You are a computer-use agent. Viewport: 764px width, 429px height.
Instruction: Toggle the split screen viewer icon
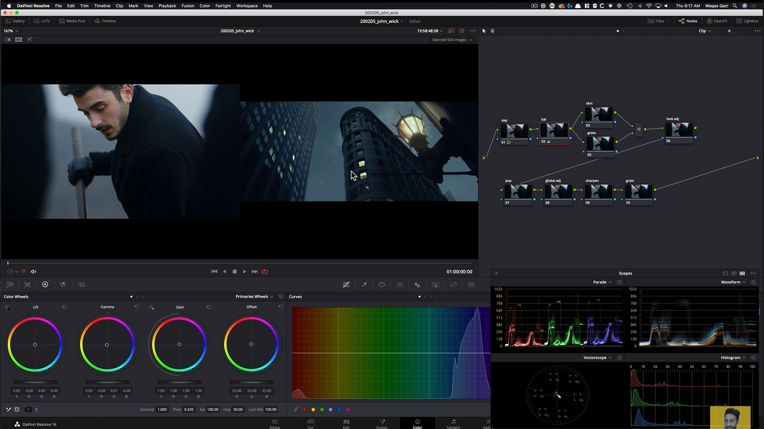click(19, 39)
